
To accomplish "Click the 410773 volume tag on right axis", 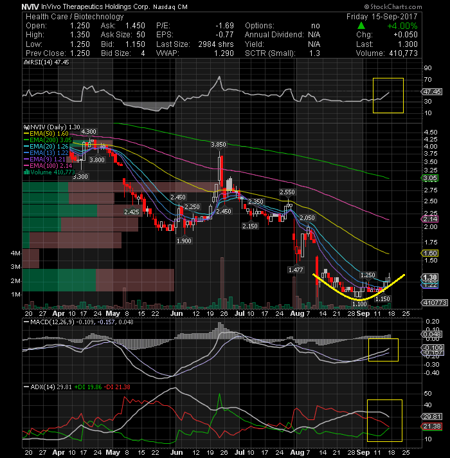I will point(435,303).
